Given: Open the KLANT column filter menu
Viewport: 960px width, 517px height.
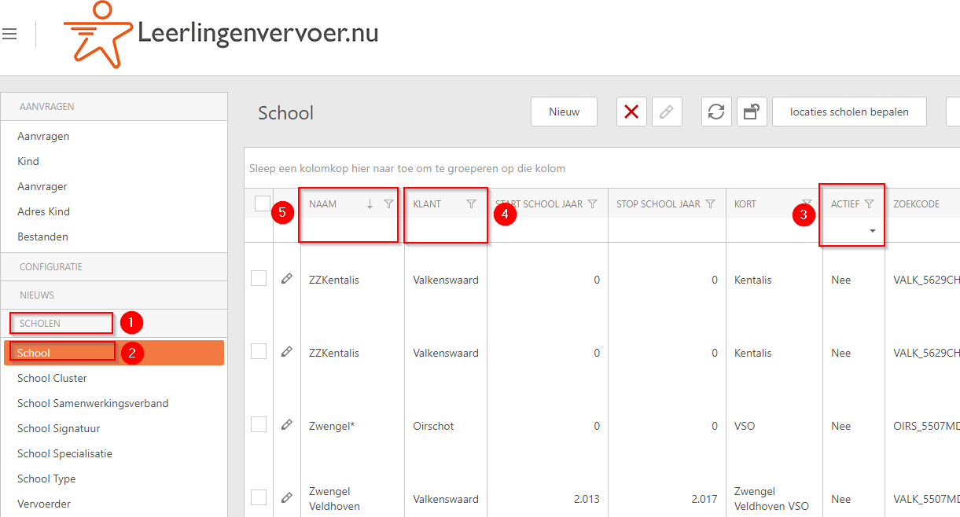Looking at the screenshot, I should coord(472,203).
